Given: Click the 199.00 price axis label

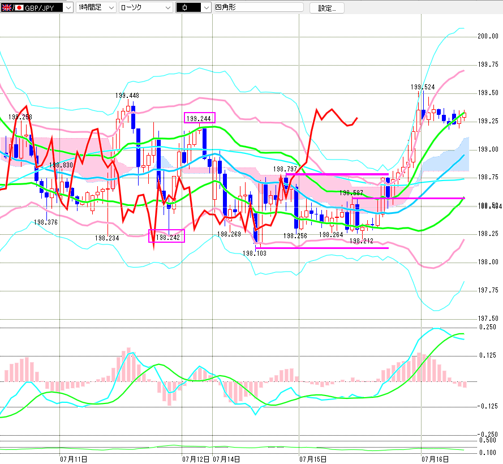Looking at the screenshot, I should pos(488,149).
